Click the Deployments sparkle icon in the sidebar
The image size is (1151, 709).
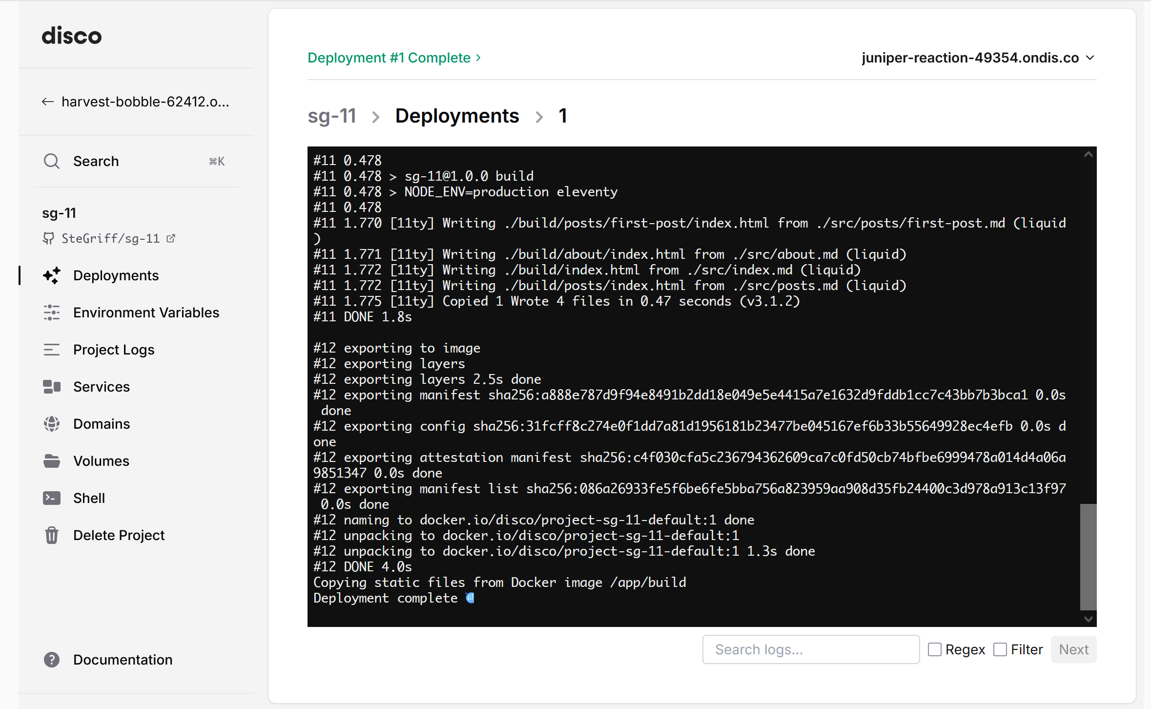point(52,275)
